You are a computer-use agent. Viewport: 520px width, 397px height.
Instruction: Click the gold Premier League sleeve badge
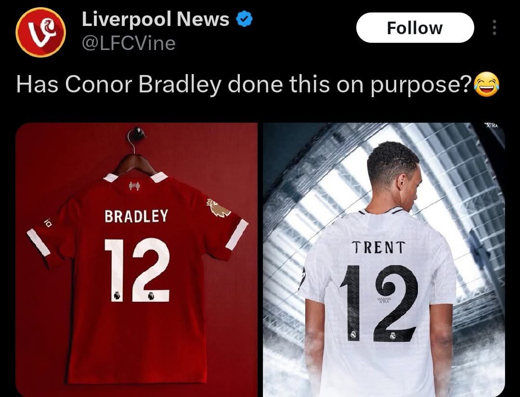point(218,208)
